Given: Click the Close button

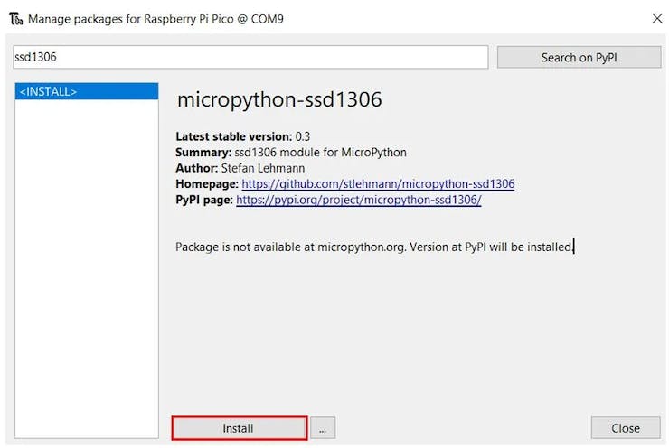Looking at the screenshot, I should (x=626, y=428).
